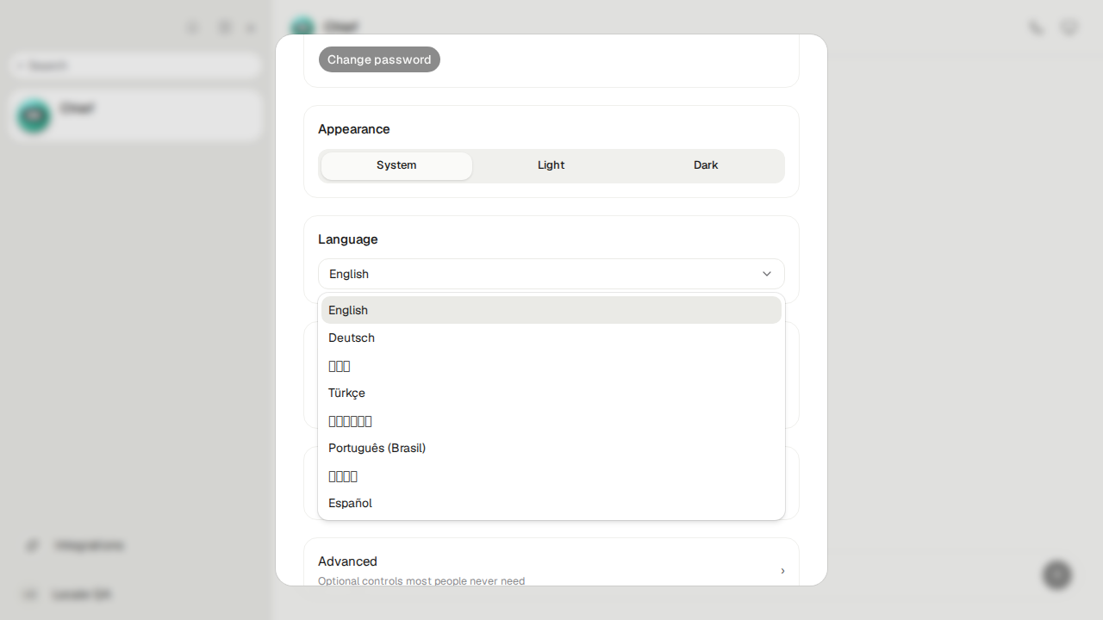Select the language option between Deutsch and Türkçe
This screenshot has height=620, width=1103.
click(551, 365)
